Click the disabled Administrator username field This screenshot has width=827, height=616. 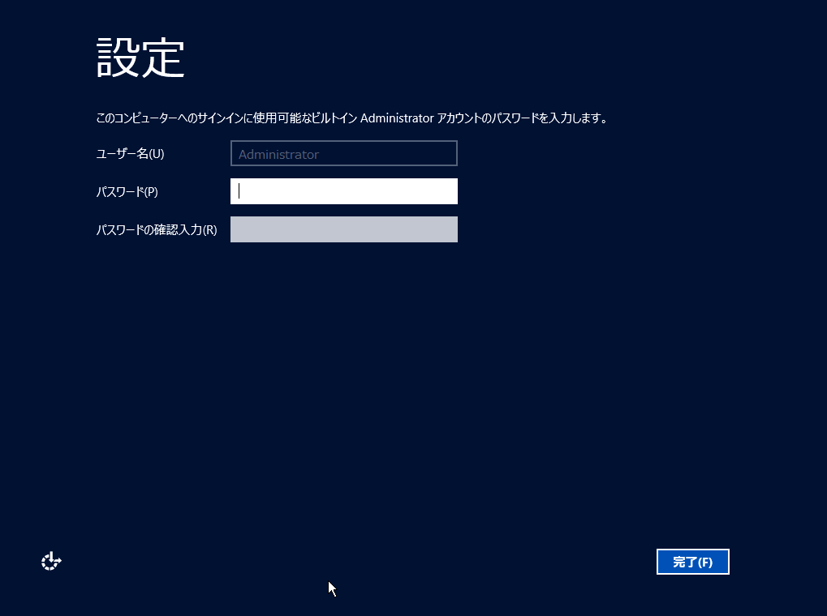(x=344, y=153)
